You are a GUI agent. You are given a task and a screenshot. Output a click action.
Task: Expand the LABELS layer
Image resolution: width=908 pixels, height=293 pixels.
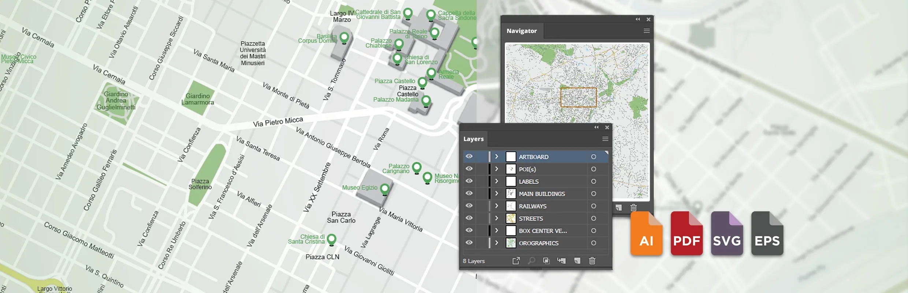click(496, 181)
